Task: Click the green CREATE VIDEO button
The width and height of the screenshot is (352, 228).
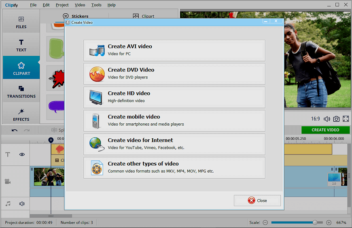Action: [325, 130]
